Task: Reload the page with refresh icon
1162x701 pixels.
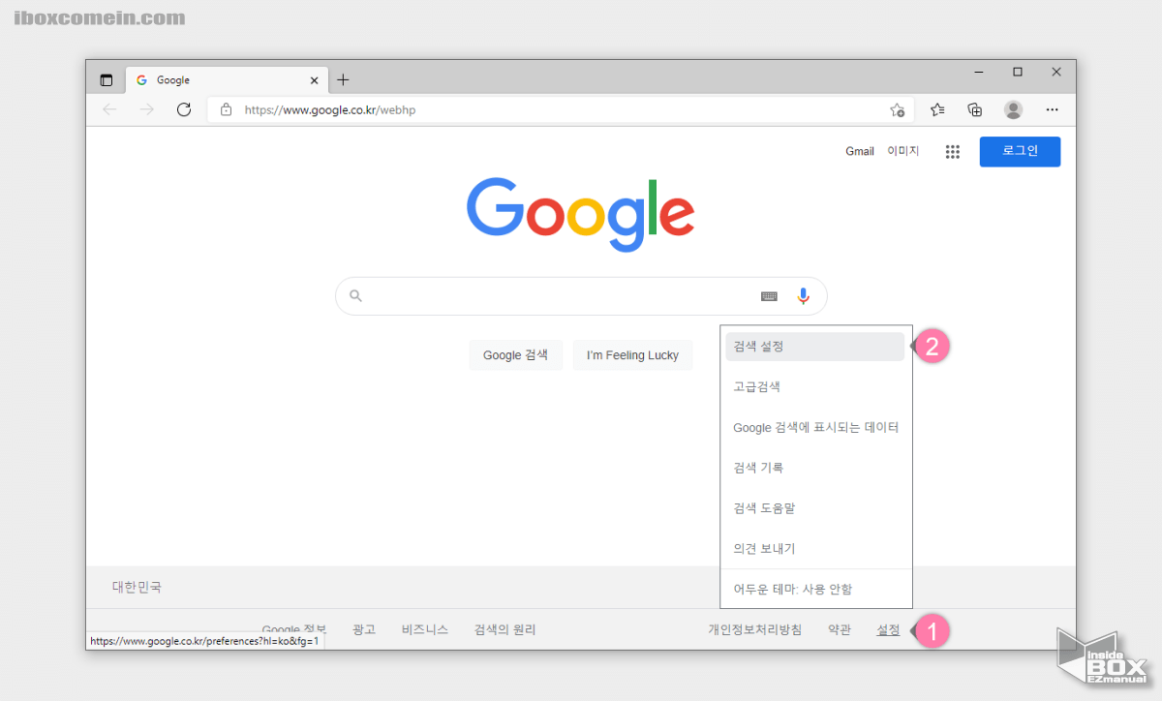Action: [184, 109]
